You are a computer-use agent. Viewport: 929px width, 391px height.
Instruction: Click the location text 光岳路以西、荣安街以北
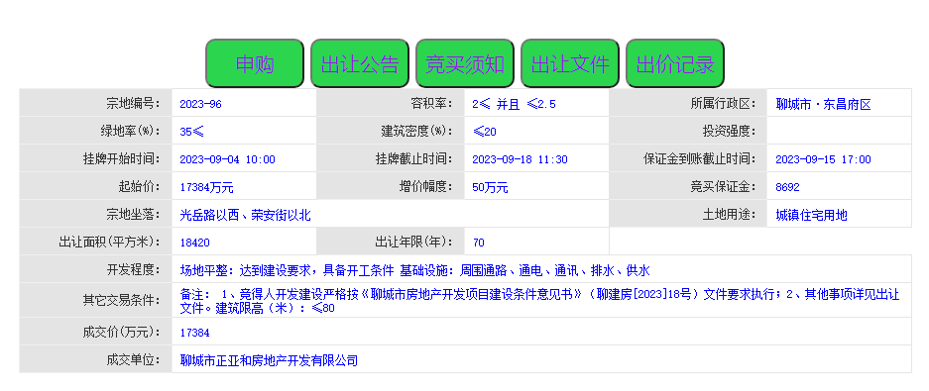coord(245,216)
